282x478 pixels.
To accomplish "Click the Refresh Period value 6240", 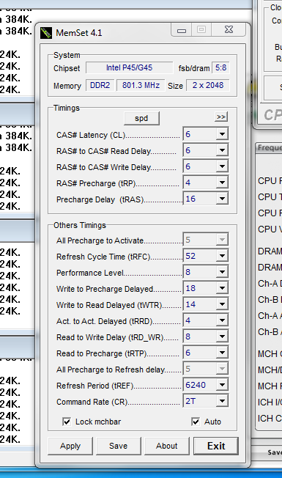I will click(x=196, y=385).
